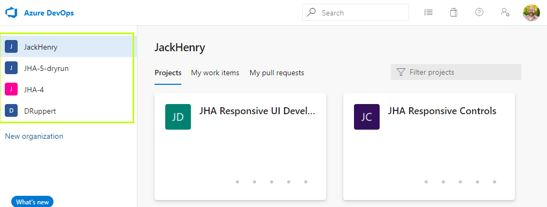Open the work items checklist icon
Image resolution: width=547 pixels, height=207 pixels.
428,12
